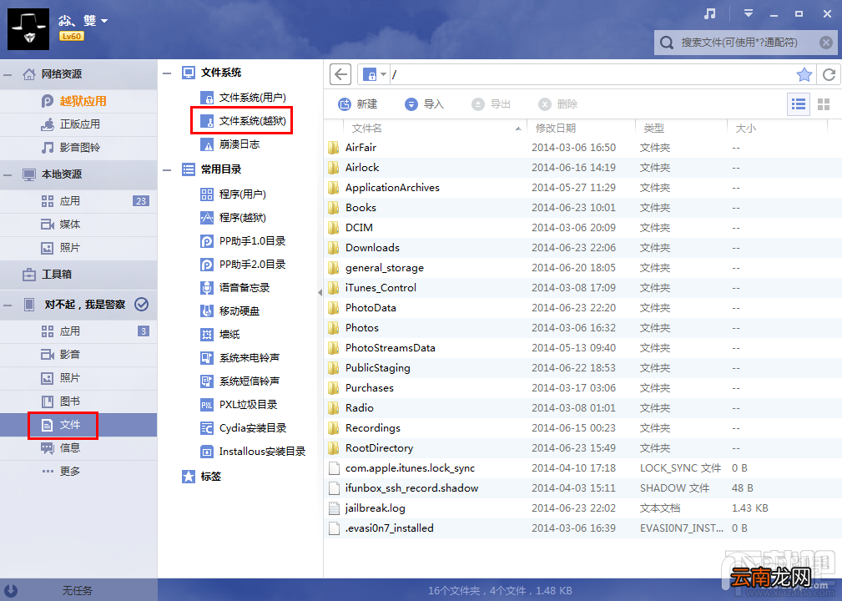
Task: Collapse the 文件系统 tree group
Action: [168, 73]
